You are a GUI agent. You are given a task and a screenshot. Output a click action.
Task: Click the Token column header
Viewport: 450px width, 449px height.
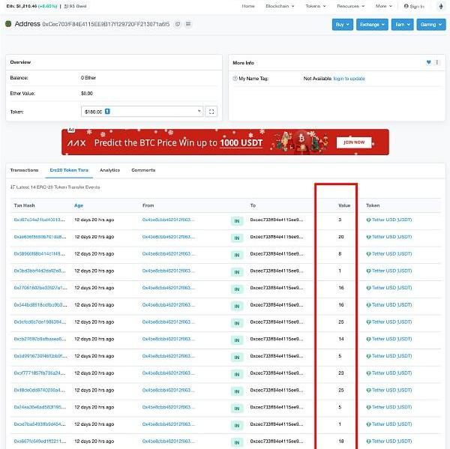click(x=373, y=205)
